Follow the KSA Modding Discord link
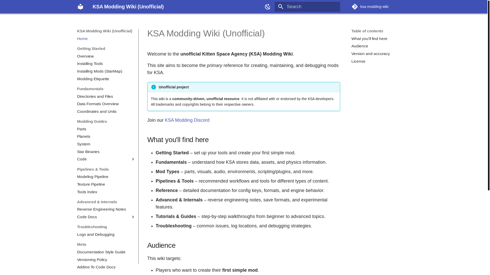 187,120
